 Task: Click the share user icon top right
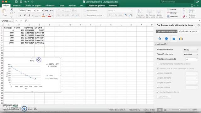(x=198, y=2)
